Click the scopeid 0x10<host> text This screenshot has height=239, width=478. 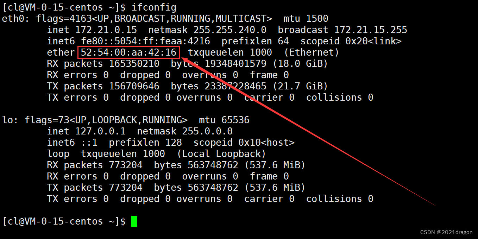tap(244, 143)
